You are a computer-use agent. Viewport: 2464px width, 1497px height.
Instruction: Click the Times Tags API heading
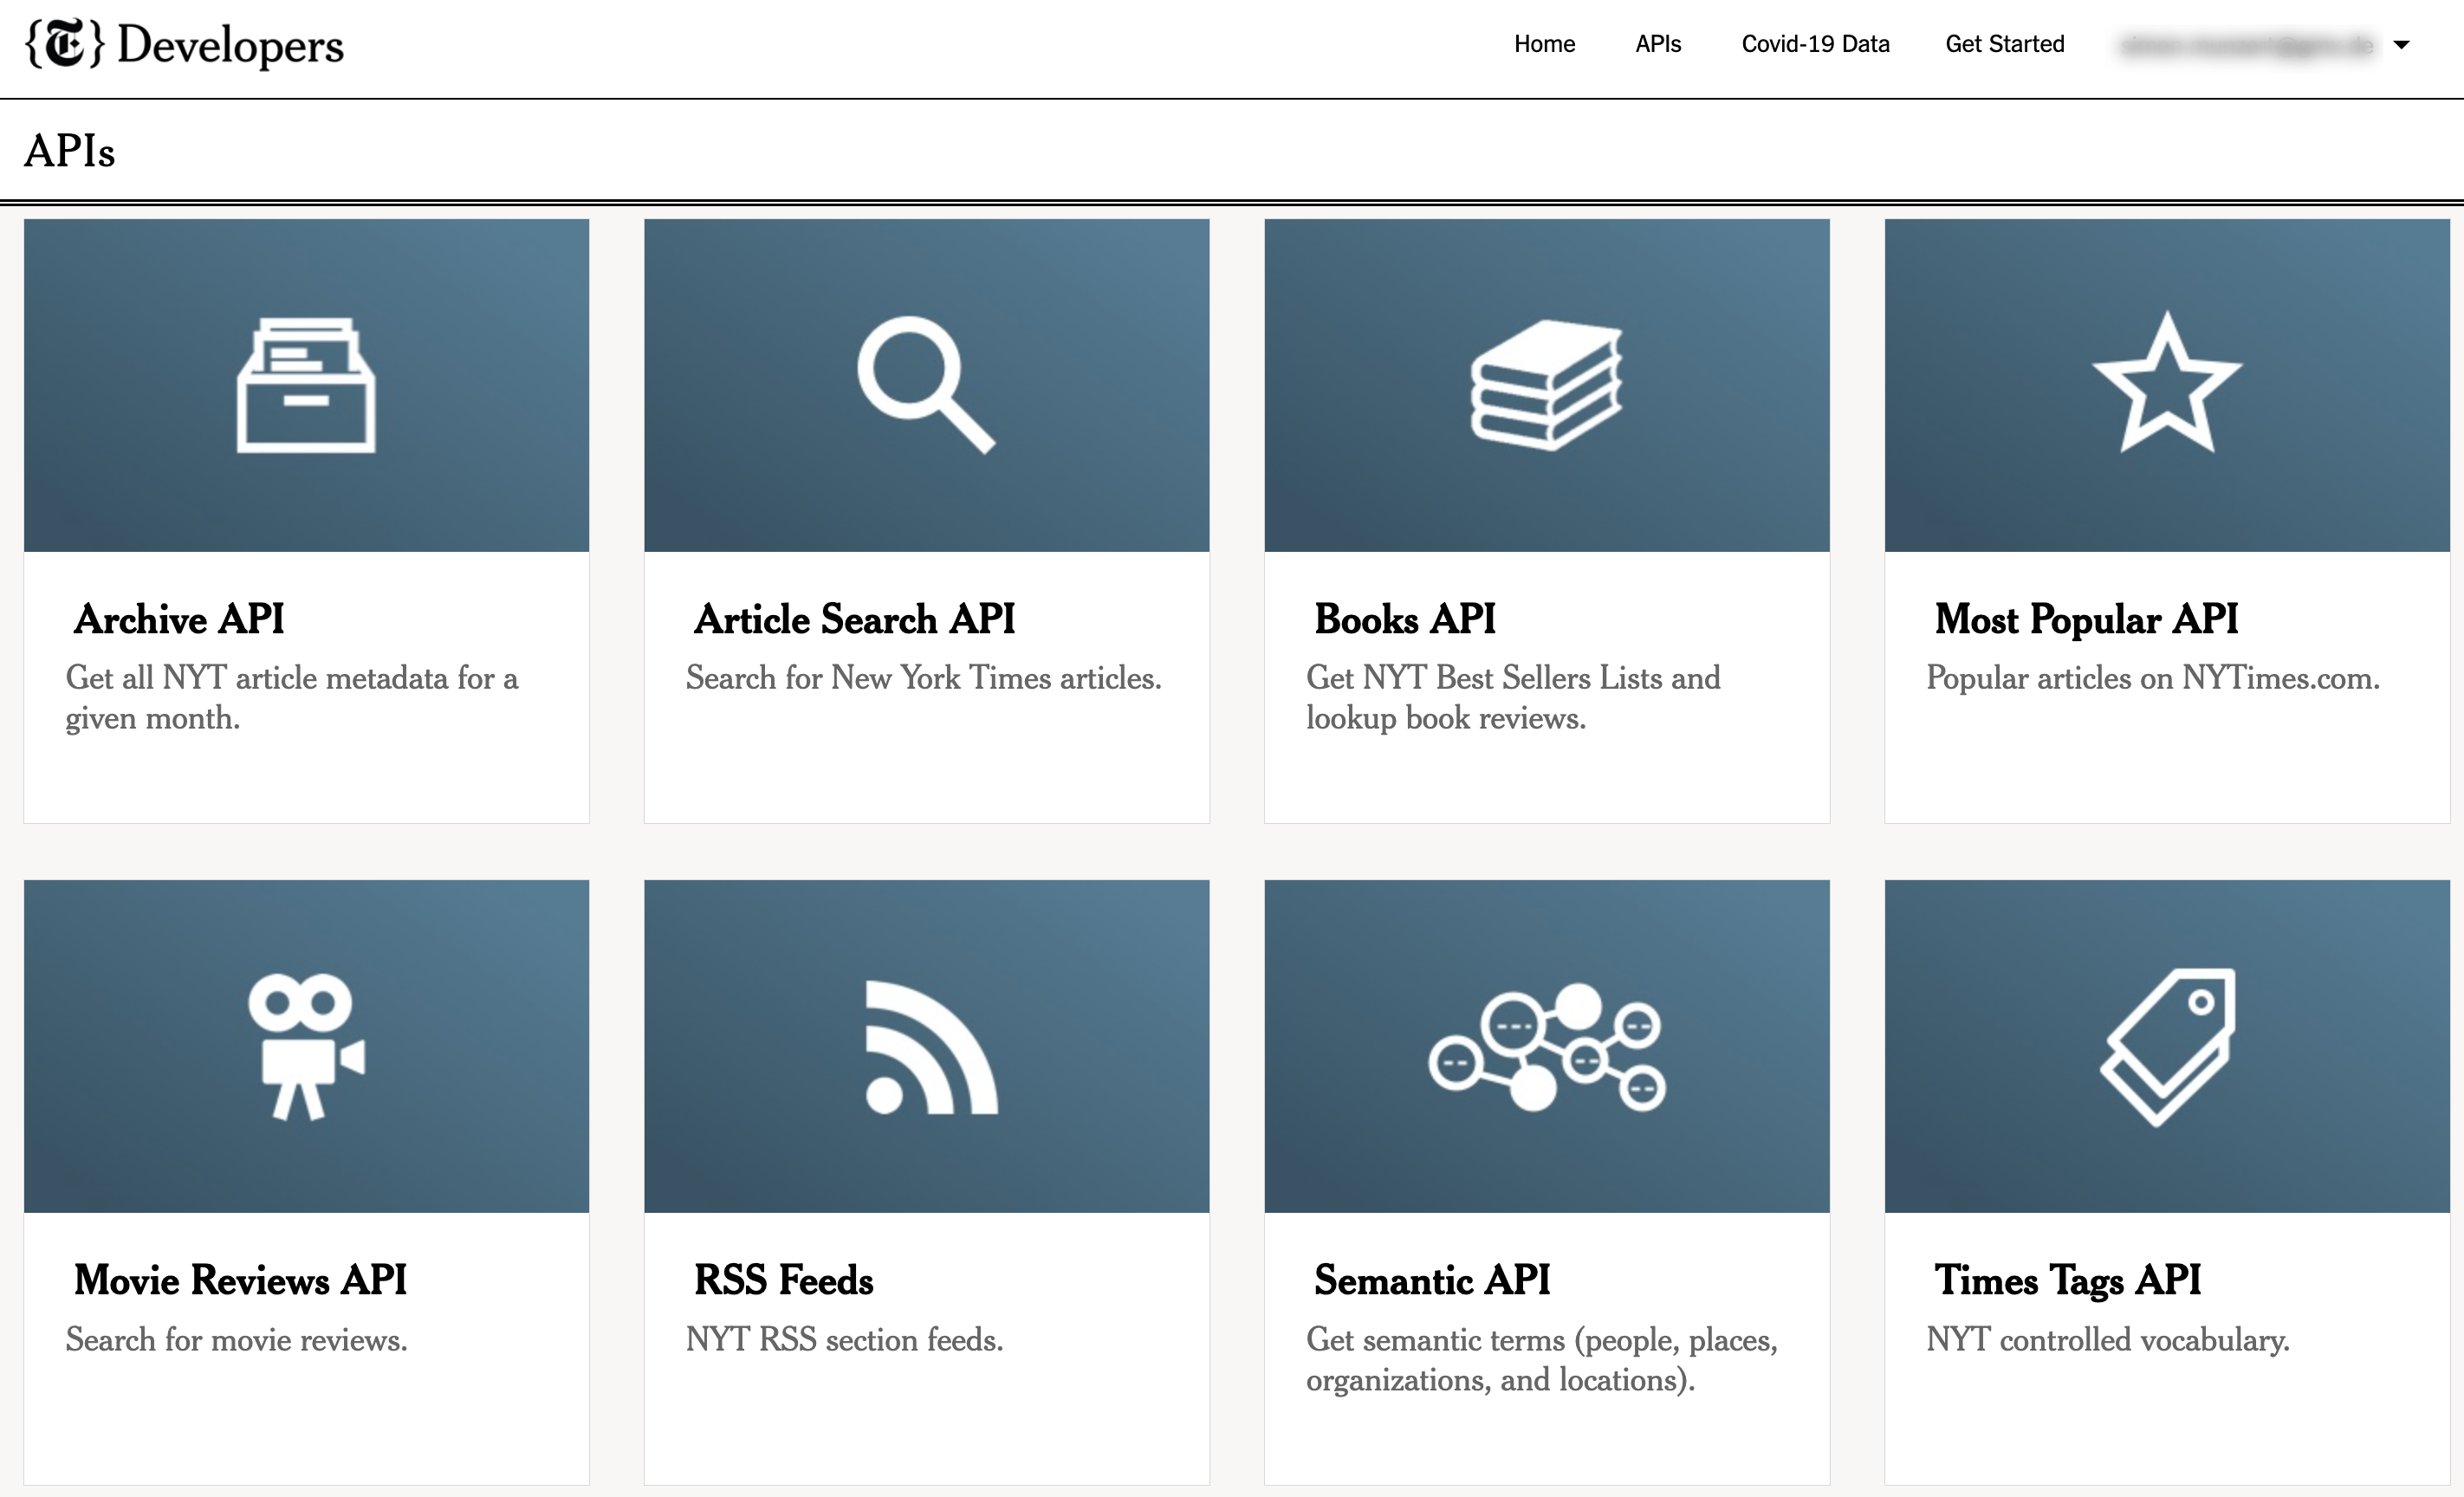(2067, 1280)
